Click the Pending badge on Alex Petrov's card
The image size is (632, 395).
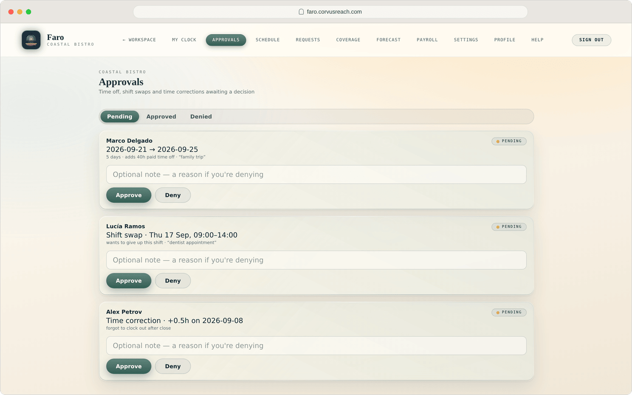[x=509, y=313]
